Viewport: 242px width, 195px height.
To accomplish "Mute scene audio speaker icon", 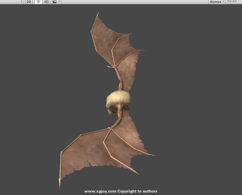I will pyautogui.click(x=46, y=2).
